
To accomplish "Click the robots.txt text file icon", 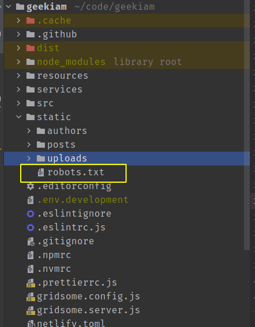I will pyautogui.click(x=41, y=172).
